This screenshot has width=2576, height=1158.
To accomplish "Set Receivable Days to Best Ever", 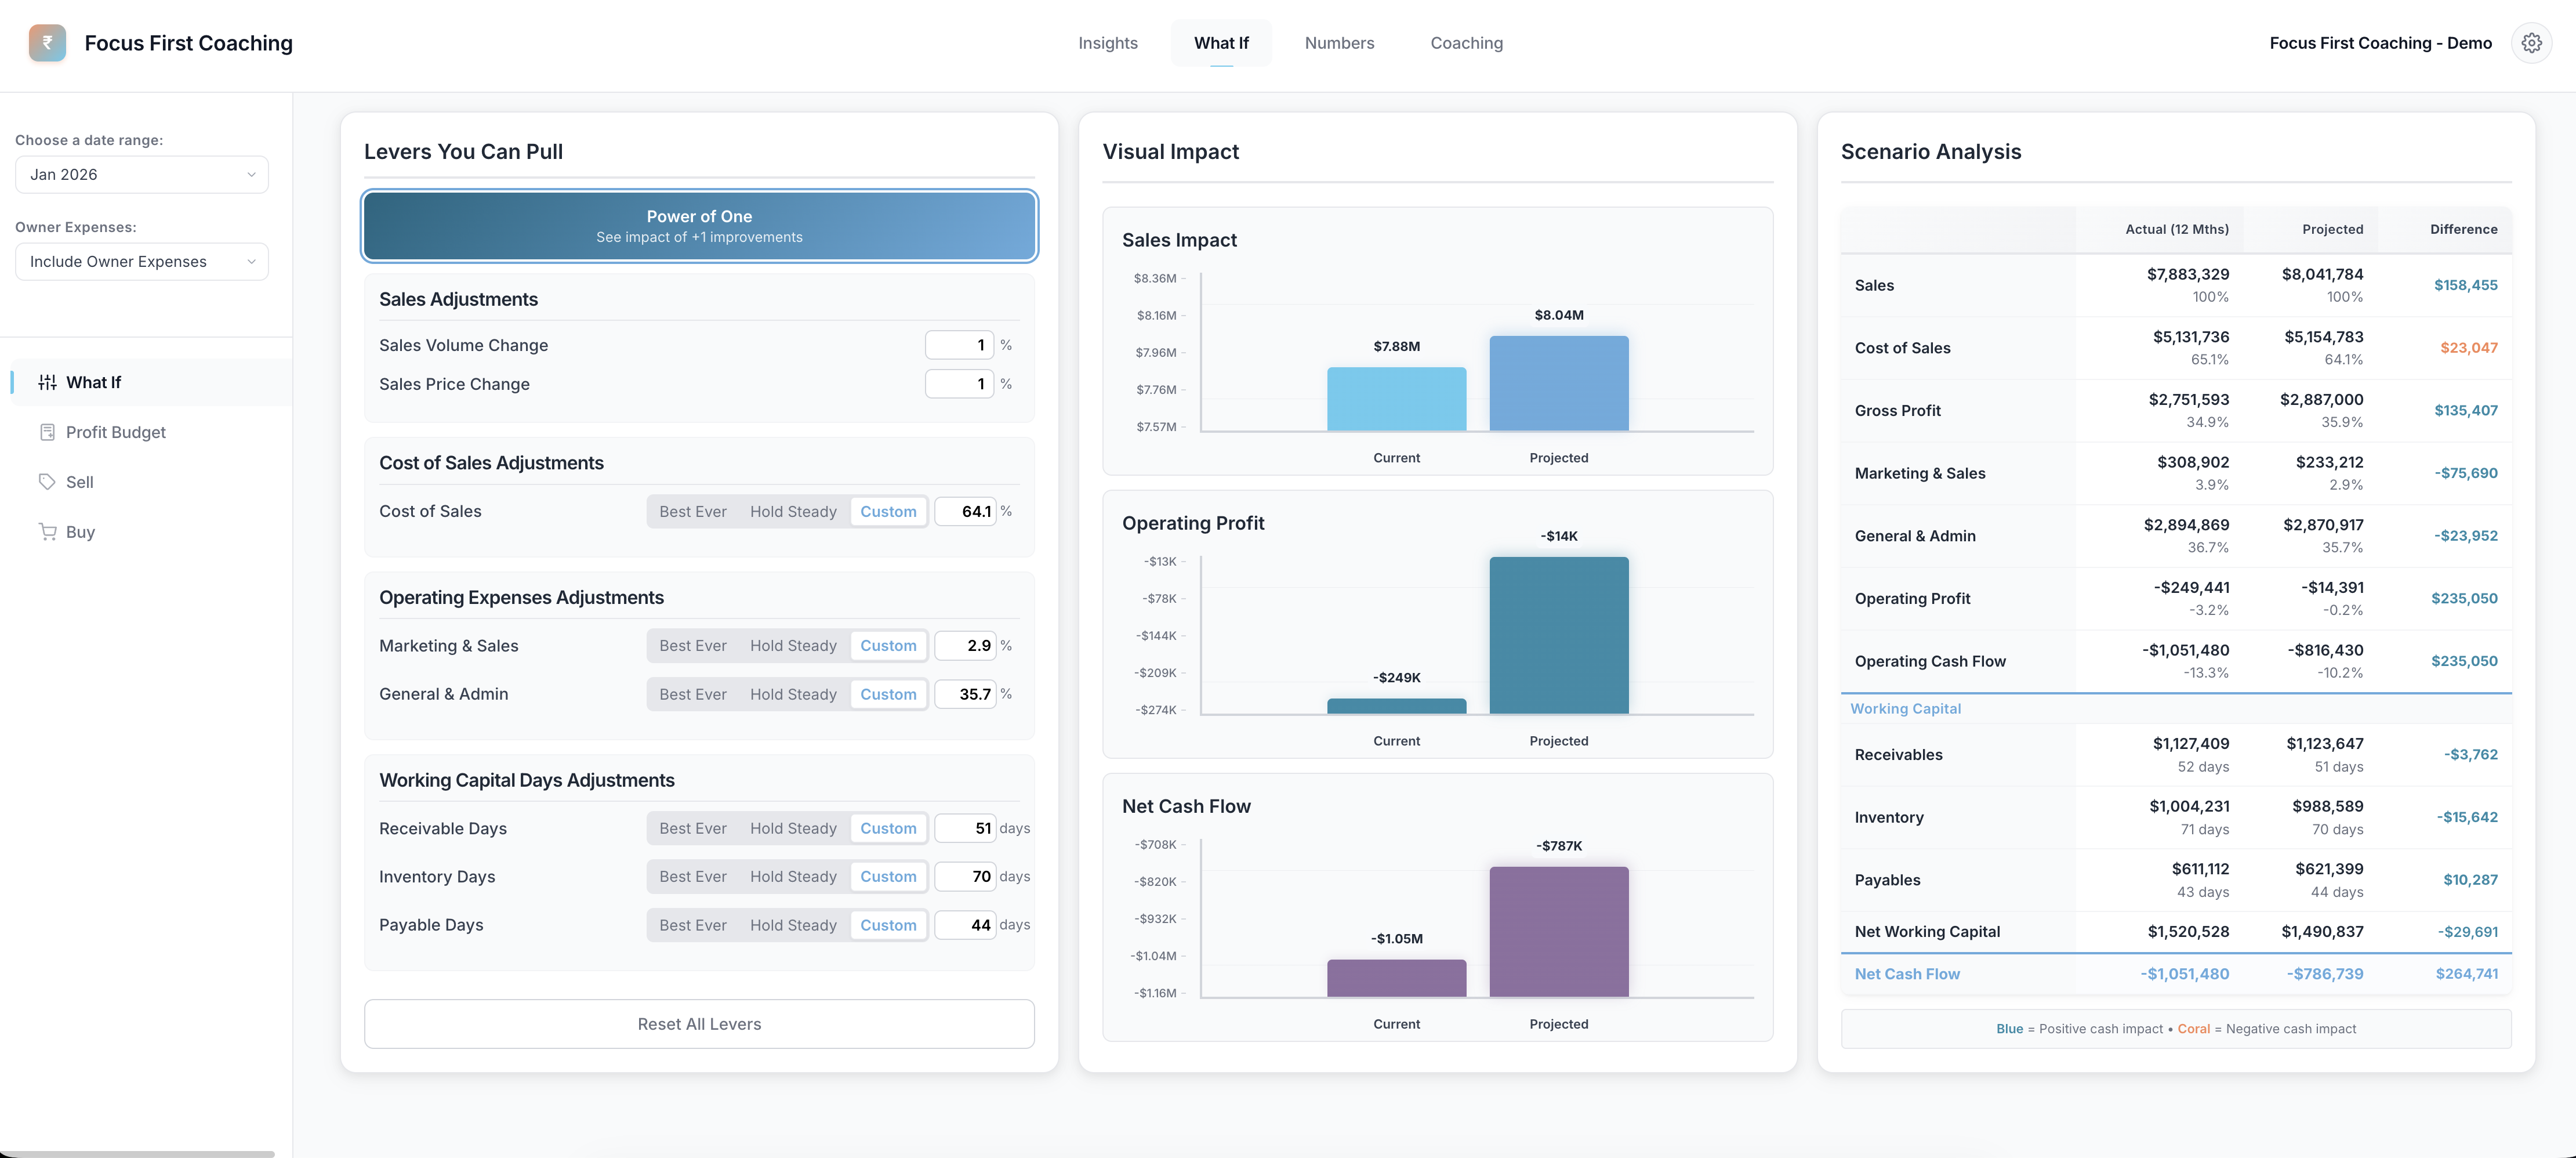I will click(692, 828).
